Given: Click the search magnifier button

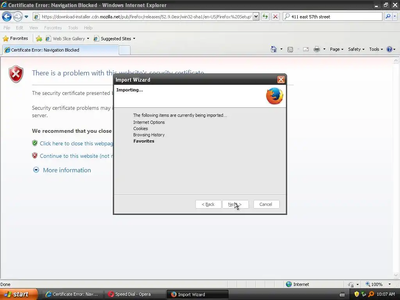Looking at the screenshot, I should (388, 16).
